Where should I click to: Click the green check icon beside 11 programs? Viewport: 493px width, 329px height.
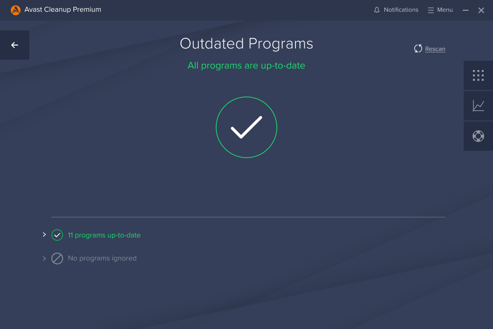click(x=57, y=235)
